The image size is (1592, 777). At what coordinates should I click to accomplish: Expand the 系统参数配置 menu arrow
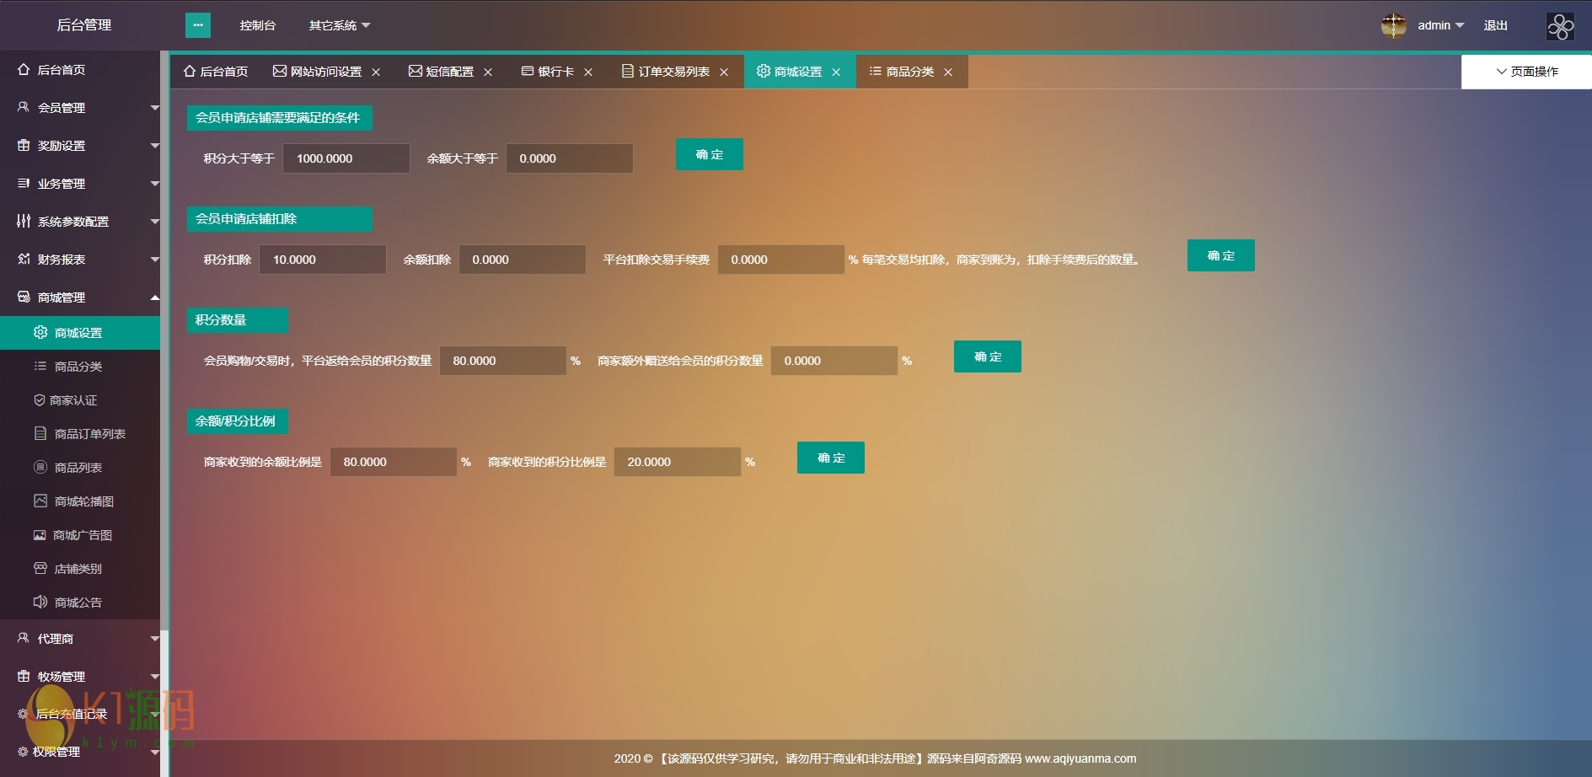click(154, 222)
